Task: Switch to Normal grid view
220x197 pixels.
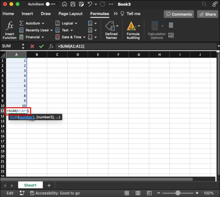Action: pos(127,193)
